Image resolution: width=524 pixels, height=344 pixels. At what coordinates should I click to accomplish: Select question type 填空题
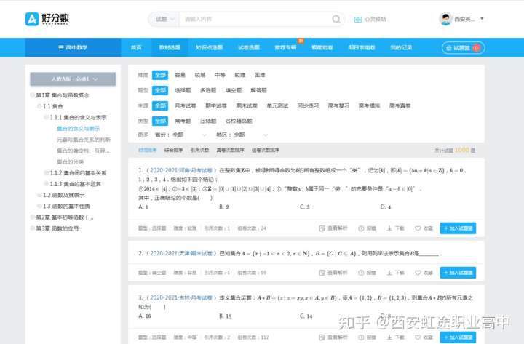click(x=234, y=90)
